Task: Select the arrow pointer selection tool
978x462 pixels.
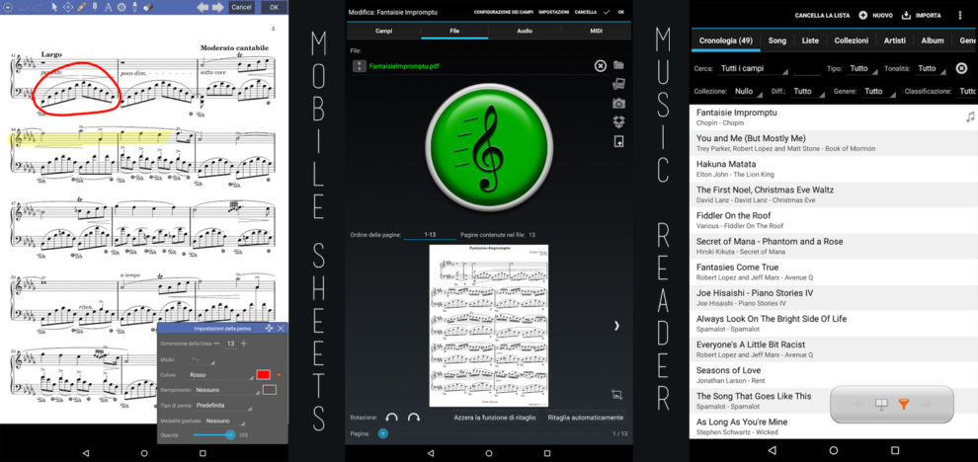Action: (55, 7)
